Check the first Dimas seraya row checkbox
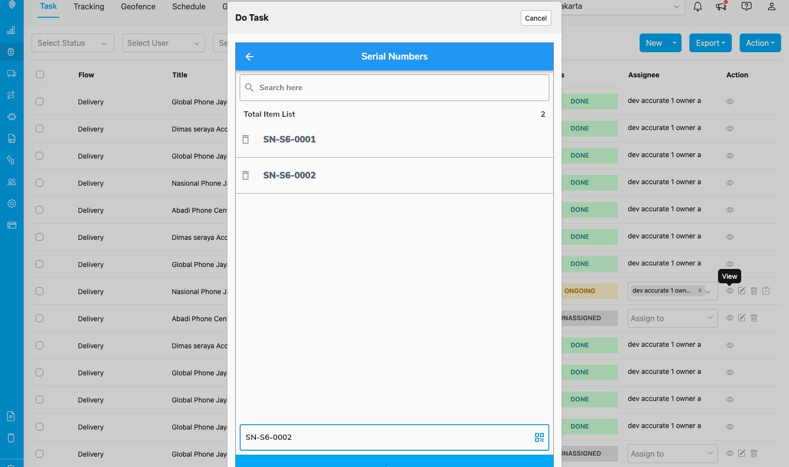Image resolution: width=789 pixels, height=467 pixels. (x=39, y=129)
